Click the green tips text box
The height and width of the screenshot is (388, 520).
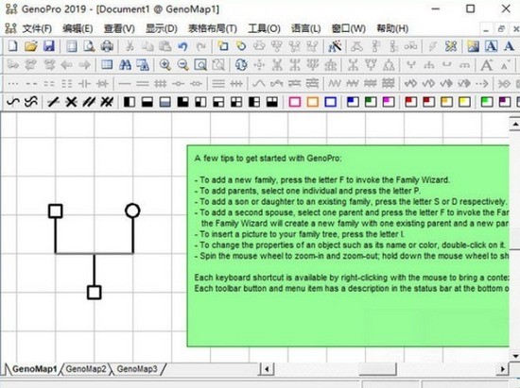[x=348, y=246]
